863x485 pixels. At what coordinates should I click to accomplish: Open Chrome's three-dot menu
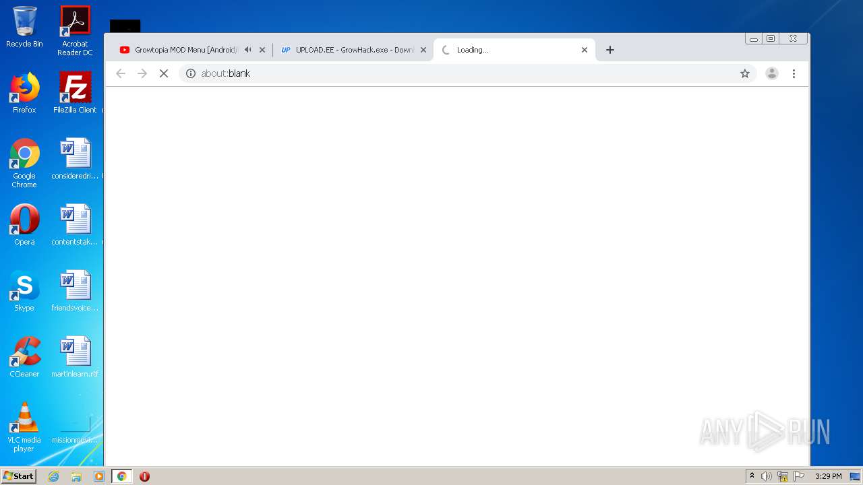pyautogui.click(x=794, y=73)
